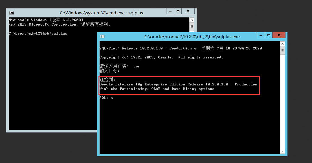Click scrollbar thumb in cmd.exe window
The height and width of the screenshot is (163, 312).
pyautogui.click(x=192, y=26)
